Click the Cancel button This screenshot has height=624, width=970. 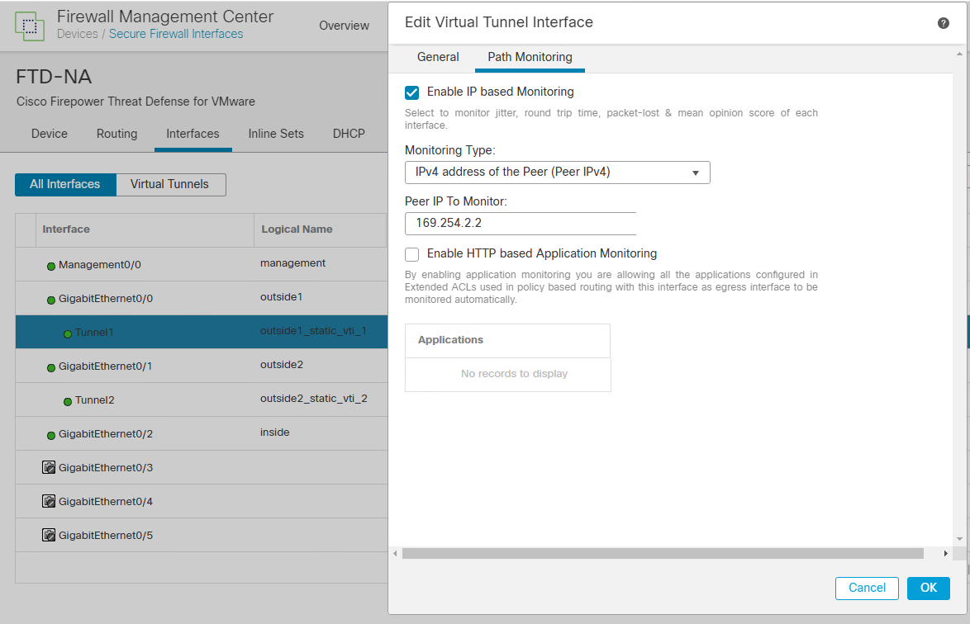click(867, 588)
